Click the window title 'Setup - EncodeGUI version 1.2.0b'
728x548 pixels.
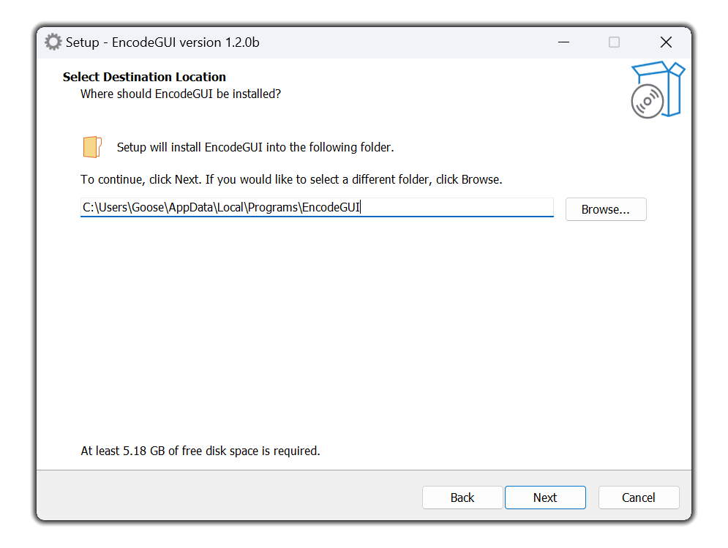[162, 42]
